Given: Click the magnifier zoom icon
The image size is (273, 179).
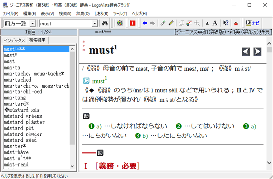Looking at the screenshot, I should click(x=197, y=23).
